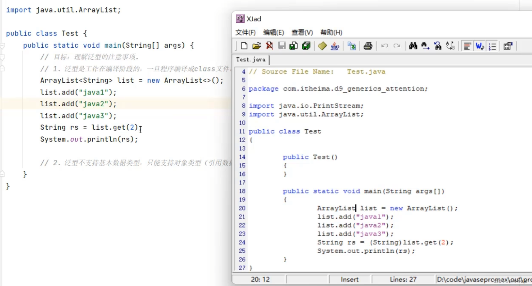Image resolution: width=532 pixels, height=286 pixels.
Task: Click 'public class Test {' line in IDE editor
Action: [46, 34]
